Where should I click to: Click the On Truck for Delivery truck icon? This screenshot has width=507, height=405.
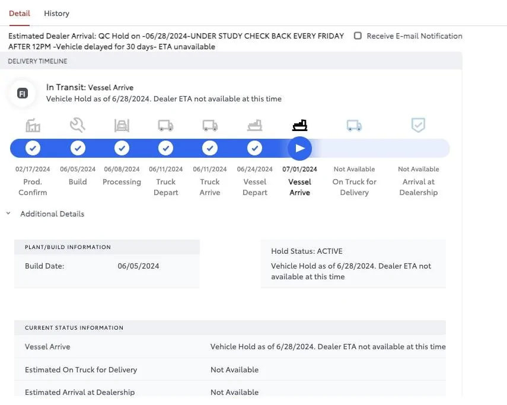pos(355,125)
